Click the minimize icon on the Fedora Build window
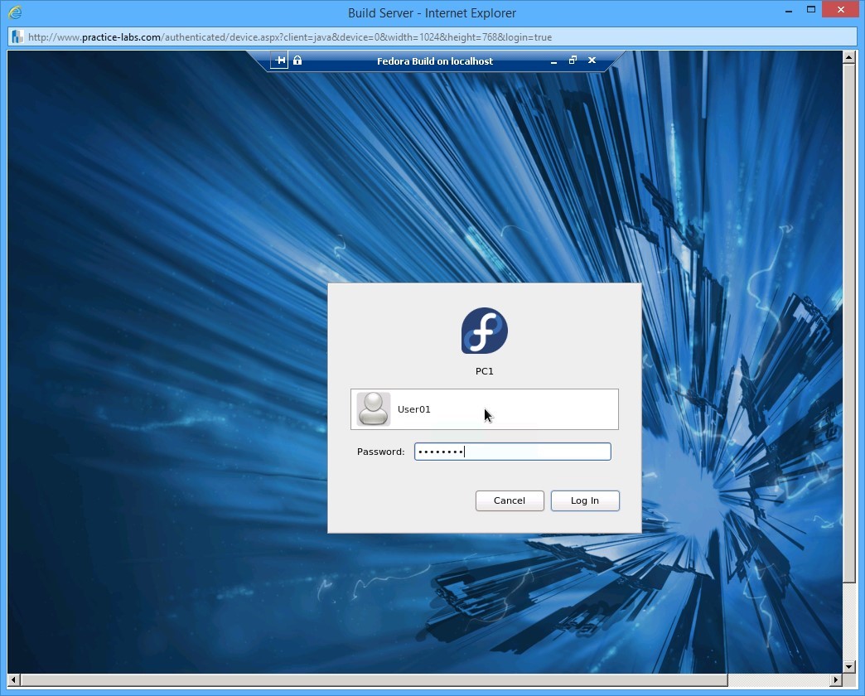865x696 pixels. tap(553, 60)
